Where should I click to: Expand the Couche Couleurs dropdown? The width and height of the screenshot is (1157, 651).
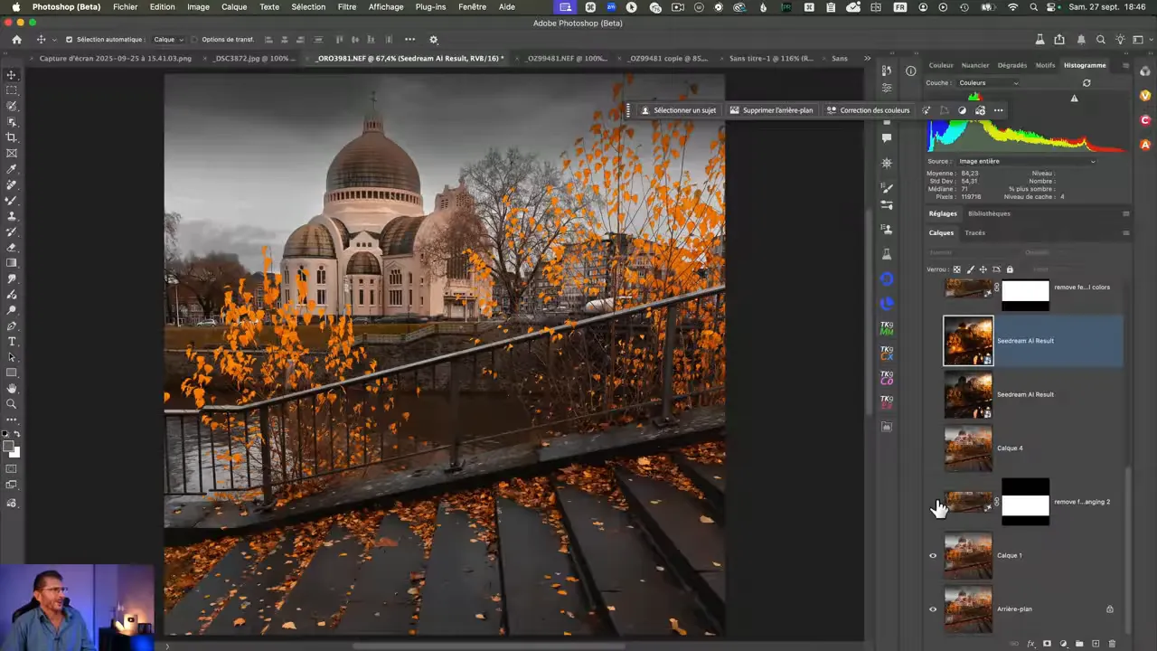(988, 83)
